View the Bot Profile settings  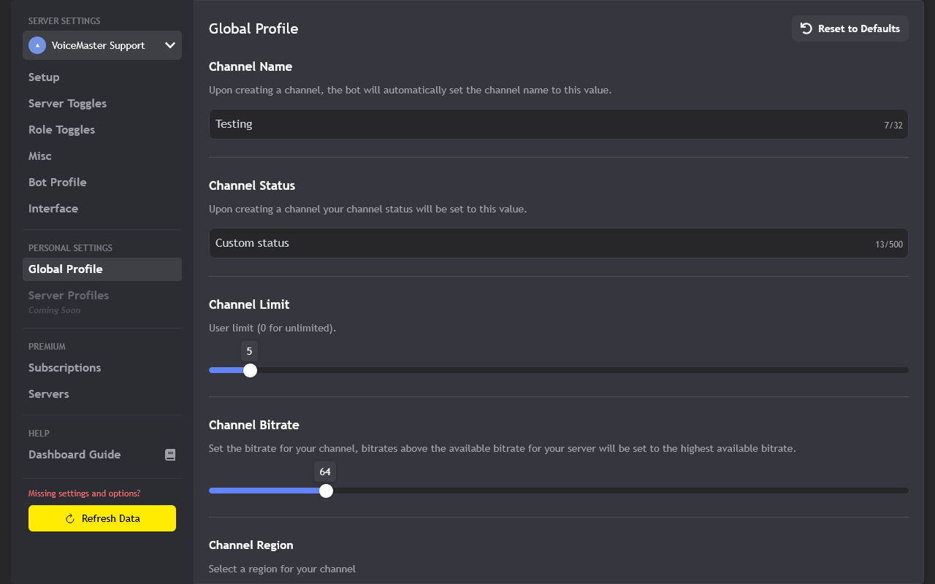point(58,182)
